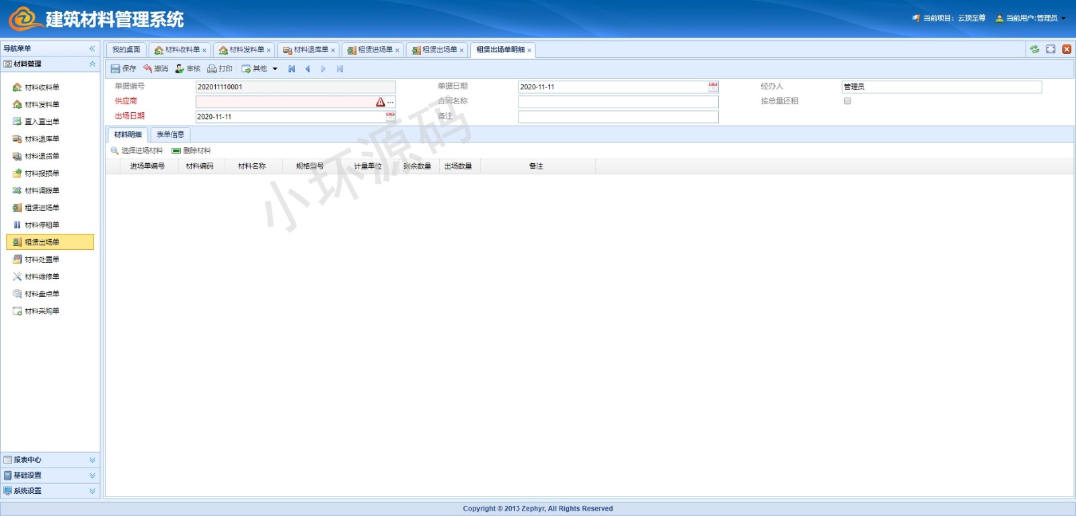
Task: Click the Undo (撤消) toolbar button
Action: pos(155,69)
